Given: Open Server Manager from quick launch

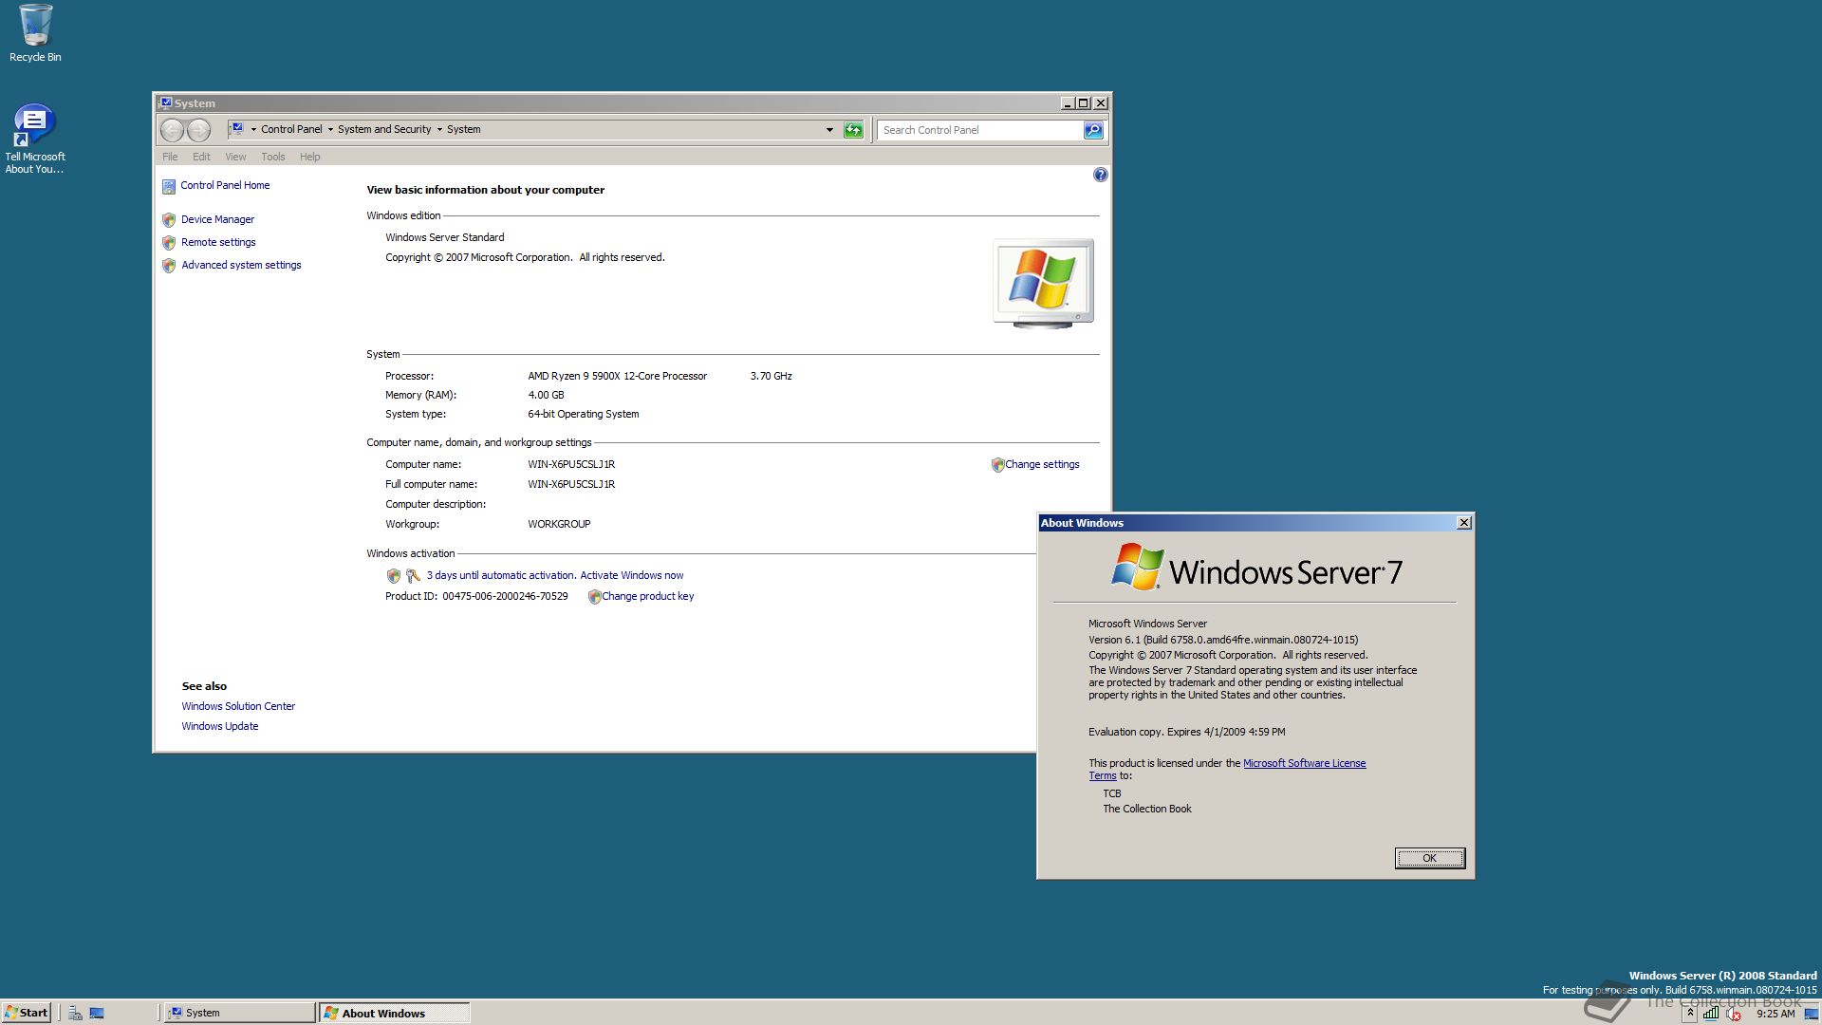Looking at the screenshot, I should 75,1013.
